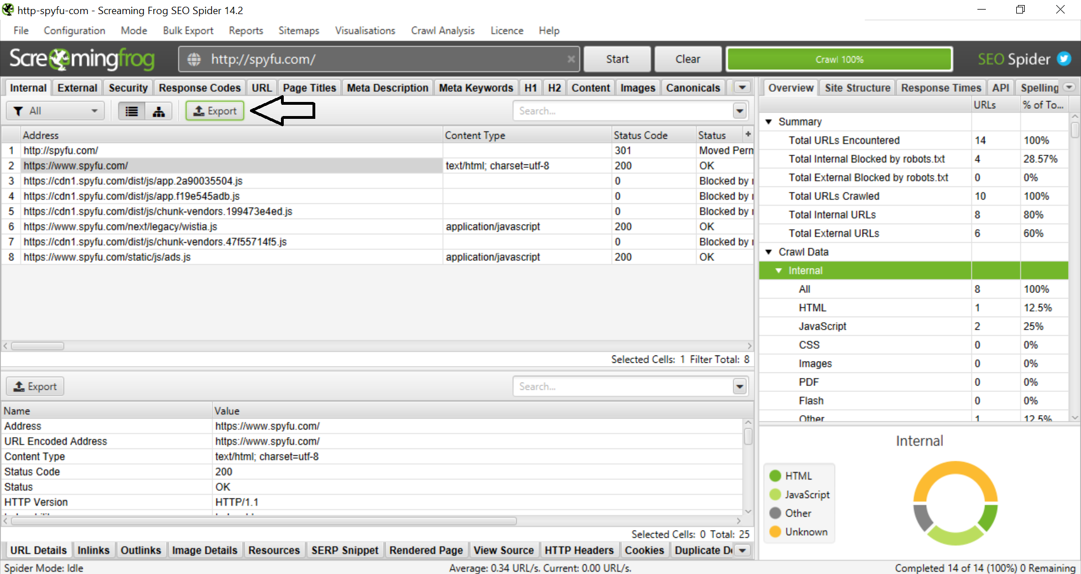Click the bottom pane Export button
This screenshot has height=574, width=1081.
(35, 386)
